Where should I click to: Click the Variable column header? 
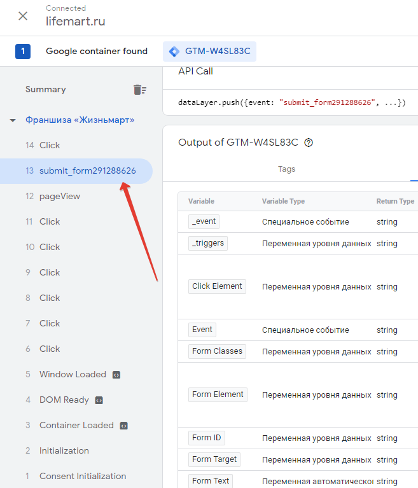click(201, 201)
